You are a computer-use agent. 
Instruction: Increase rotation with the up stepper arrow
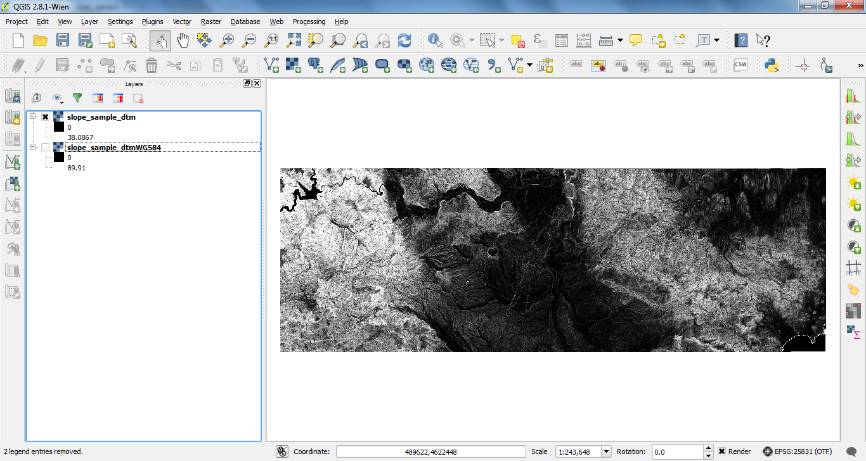coord(709,448)
